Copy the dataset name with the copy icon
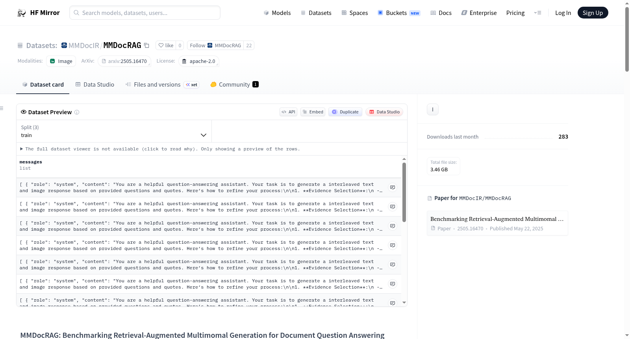Image resolution: width=630 pixels, height=339 pixels. [146, 45]
